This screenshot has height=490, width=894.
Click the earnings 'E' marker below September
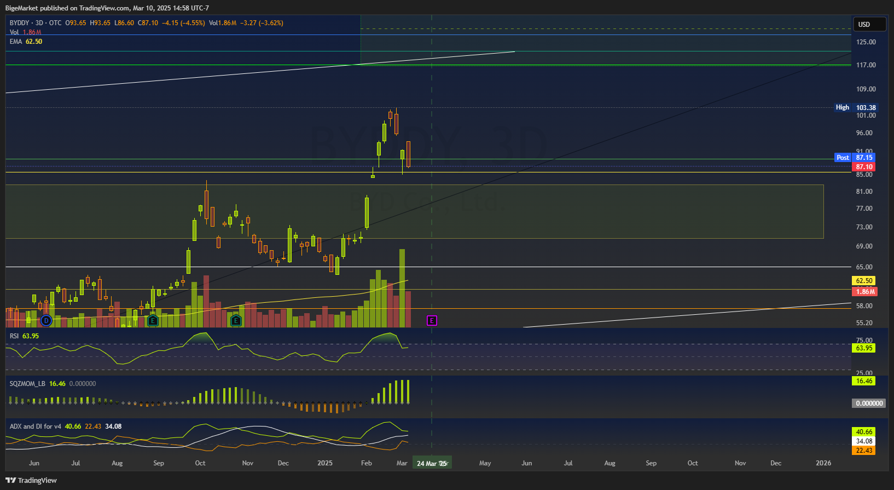point(153,320)
